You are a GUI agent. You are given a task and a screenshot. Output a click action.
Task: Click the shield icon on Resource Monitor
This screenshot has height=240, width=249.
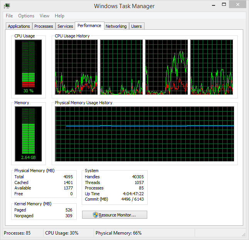click(x=96, y=215)
